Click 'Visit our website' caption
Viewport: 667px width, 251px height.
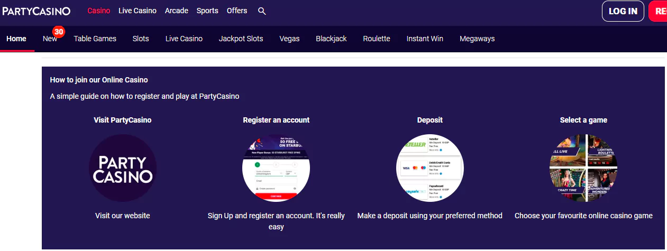pyautogui.click(x=123, y=216)
